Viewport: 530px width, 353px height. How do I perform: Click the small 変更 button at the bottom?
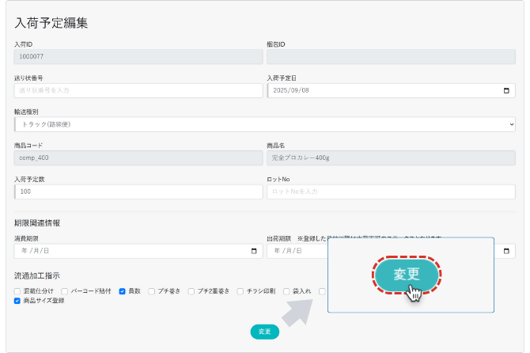tap(264, 332)
